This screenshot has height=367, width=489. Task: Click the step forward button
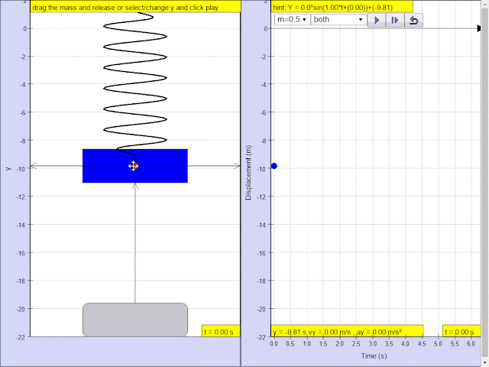click(x=395, y=21)
